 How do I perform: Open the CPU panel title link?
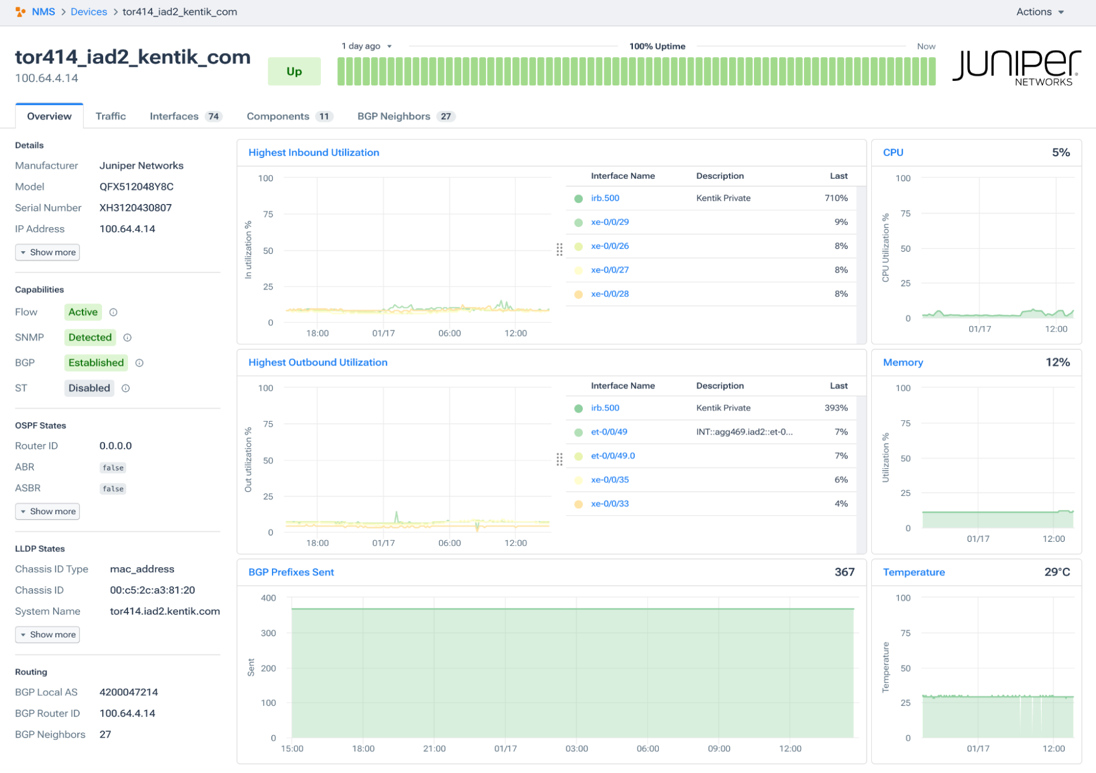tap(893, 153)
